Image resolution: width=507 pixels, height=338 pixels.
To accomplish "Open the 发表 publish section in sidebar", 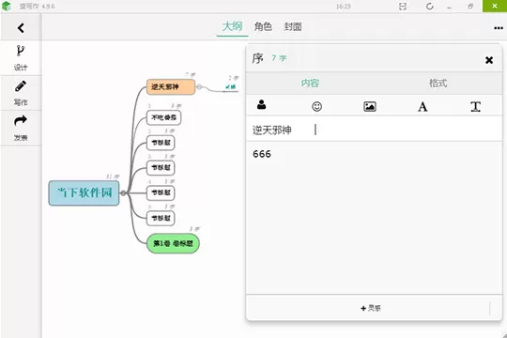I will point(21,128).
